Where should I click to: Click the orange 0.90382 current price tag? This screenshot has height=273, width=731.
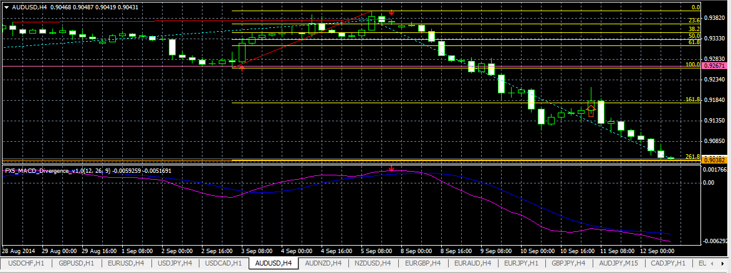pos(714,160)
